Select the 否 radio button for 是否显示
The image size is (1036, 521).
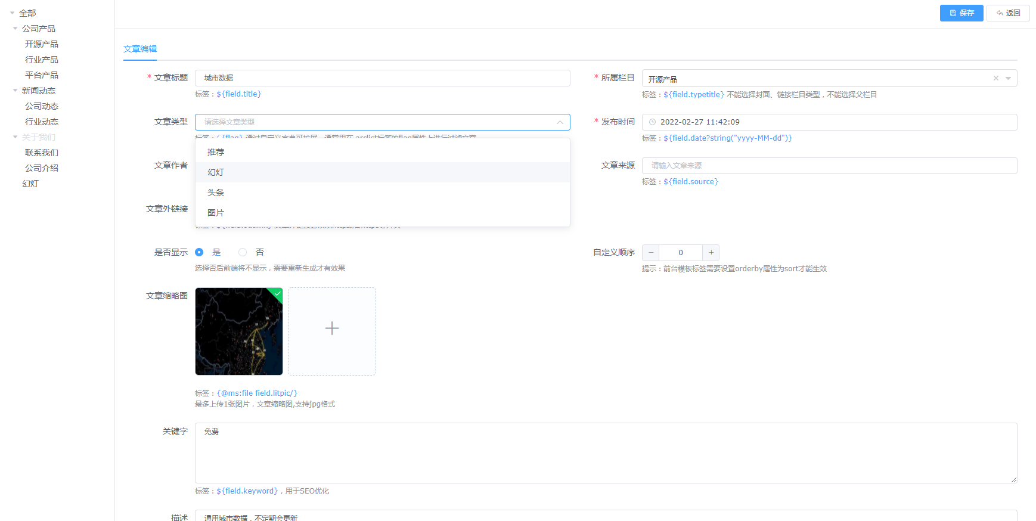243,253
